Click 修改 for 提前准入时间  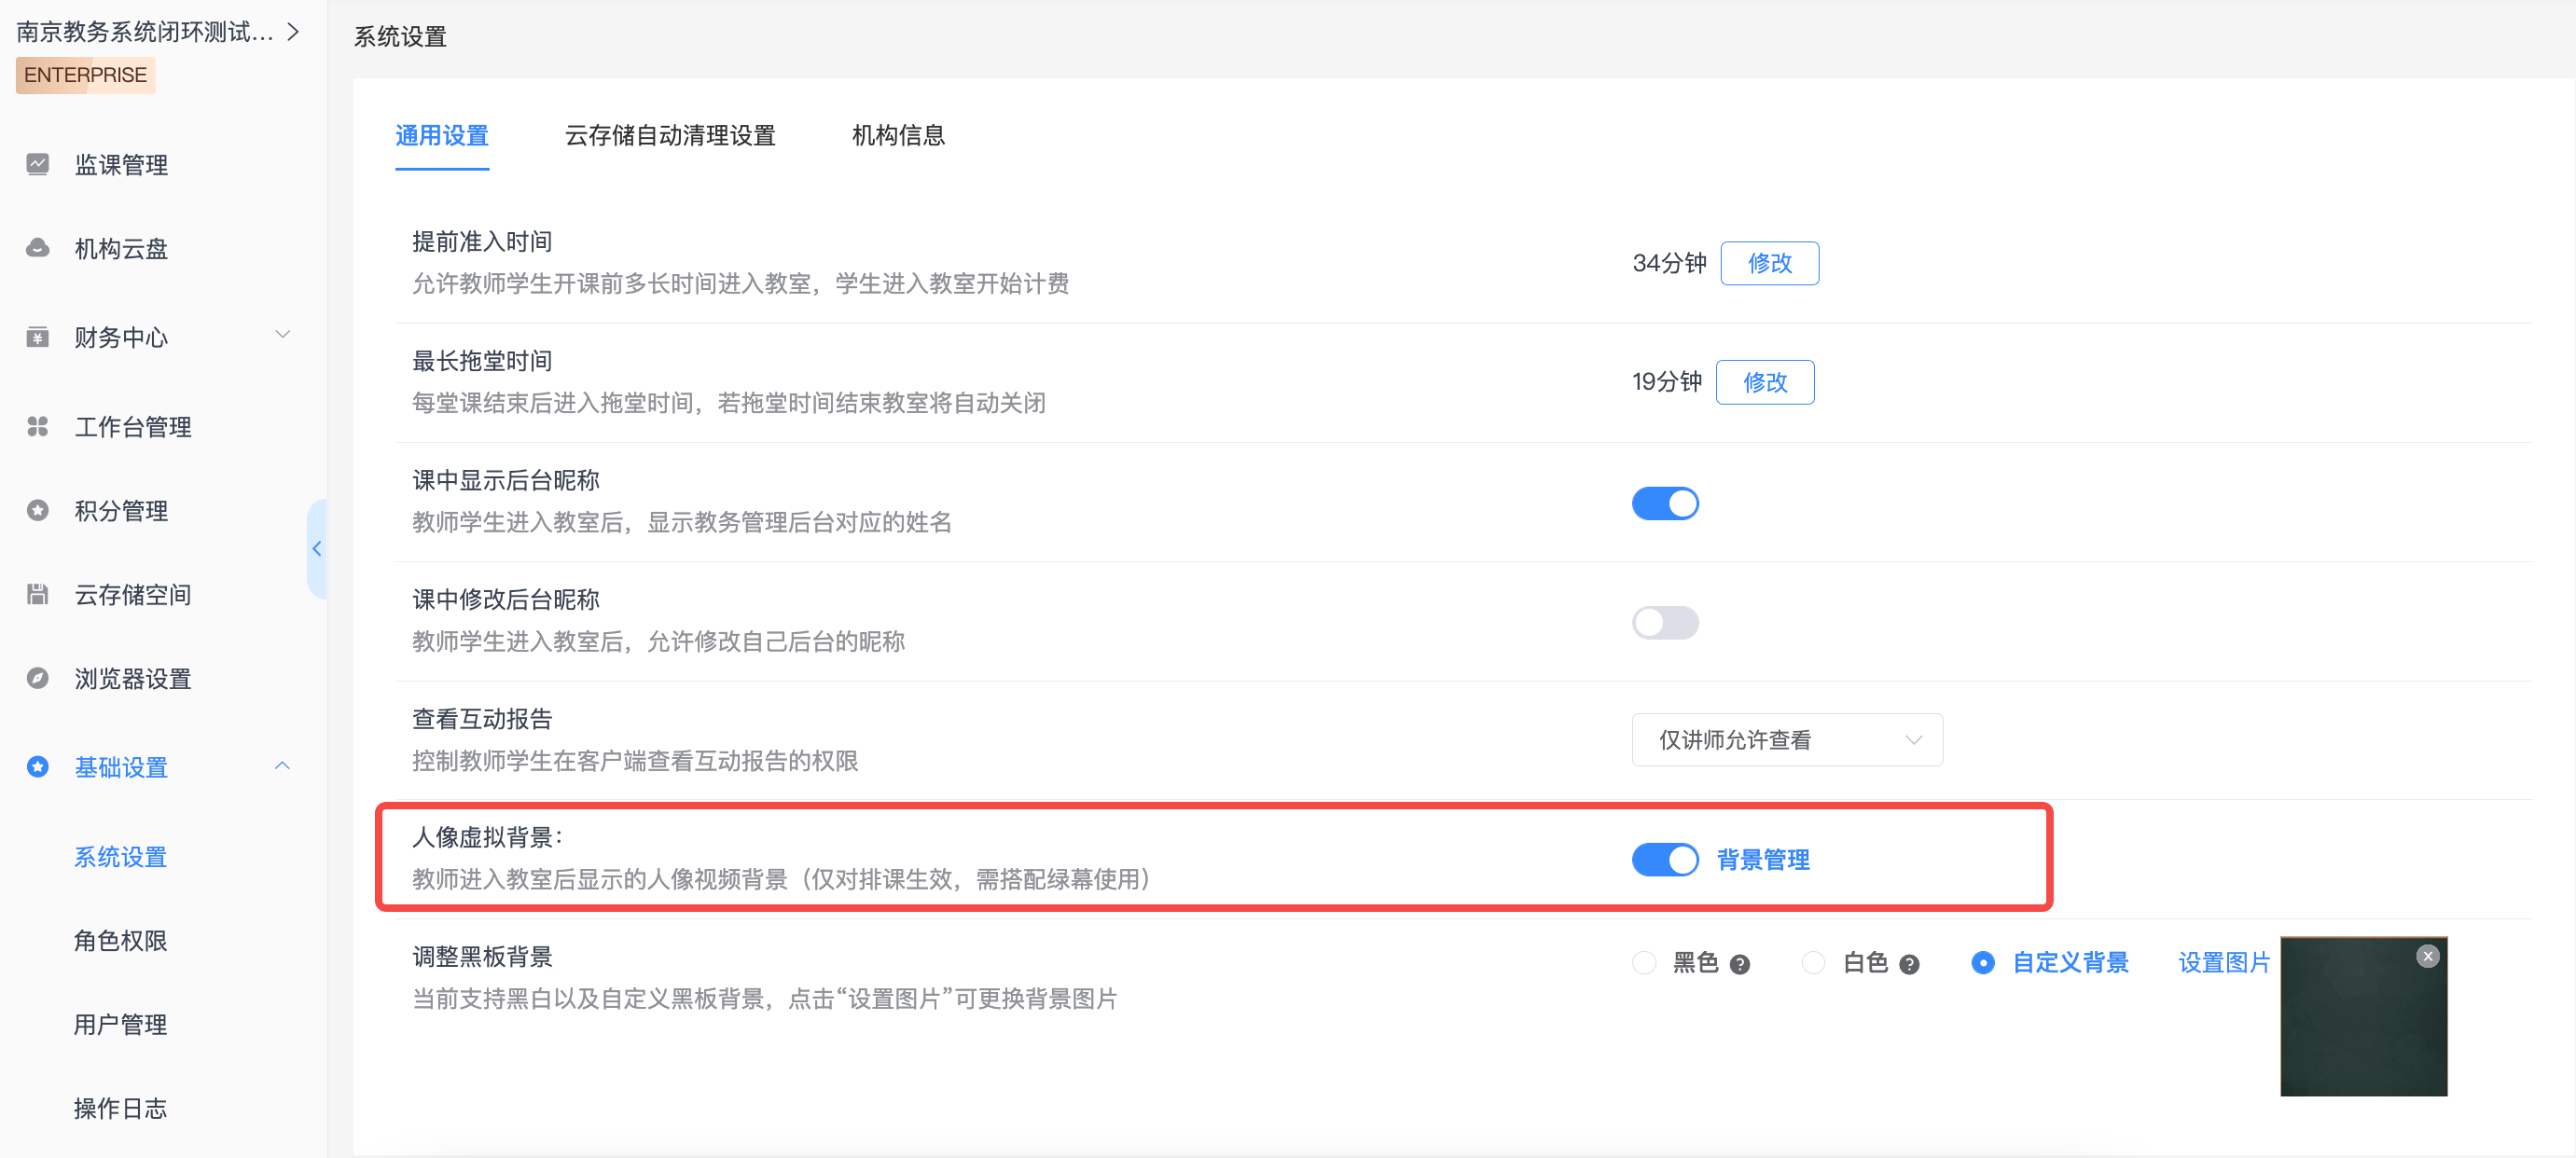point(1769,263)
